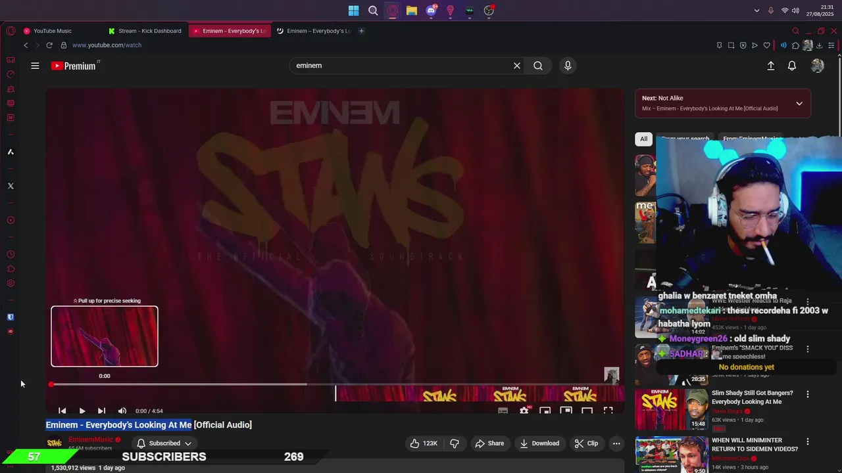Select the 'All' filter chip
Viewport: 842px width, 473px height.
pyautogui.click(x=643, y=139)
